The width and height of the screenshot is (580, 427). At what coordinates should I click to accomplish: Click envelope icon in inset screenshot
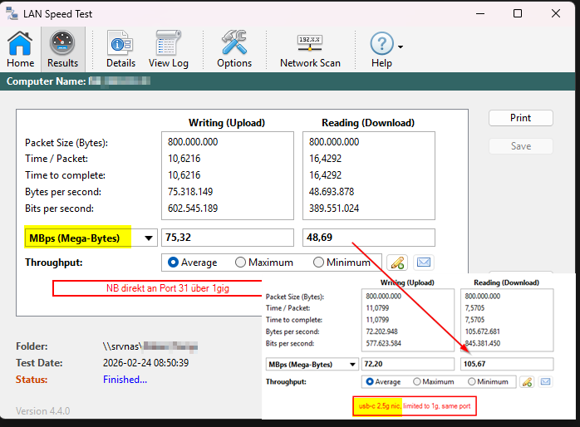pyautogui.click(x=546, y=381)
